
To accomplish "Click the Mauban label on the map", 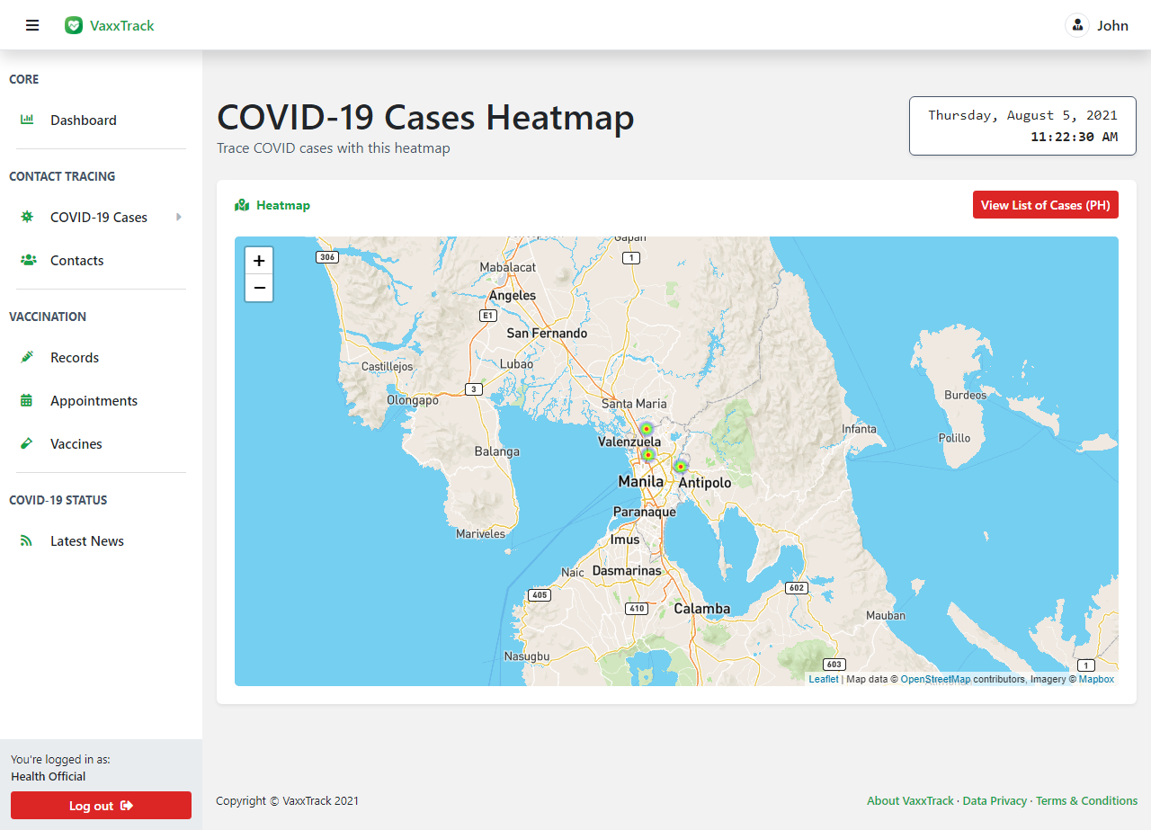I will [x=886, y=616].
